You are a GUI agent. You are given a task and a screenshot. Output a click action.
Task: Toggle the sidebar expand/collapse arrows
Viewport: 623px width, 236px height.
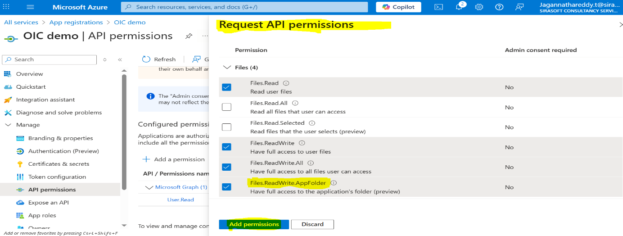(x=105, y=59)
